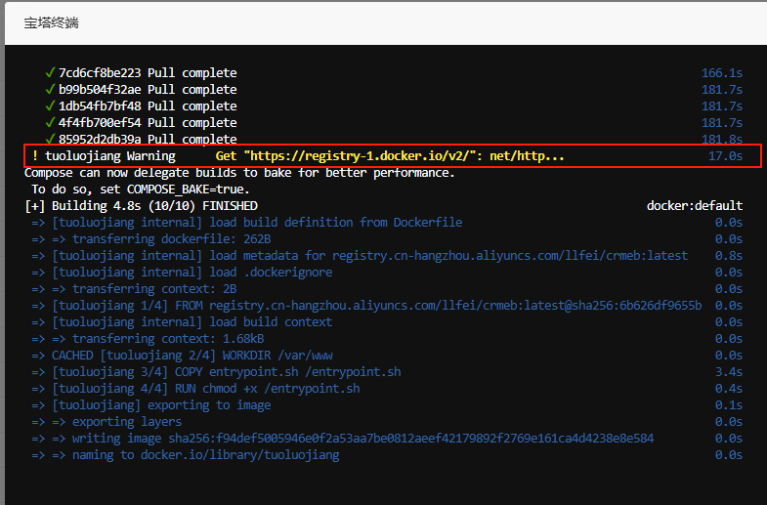Click the load .dockerignore line
This screenshot has width=767, height=505.
(x=182, y=273)
